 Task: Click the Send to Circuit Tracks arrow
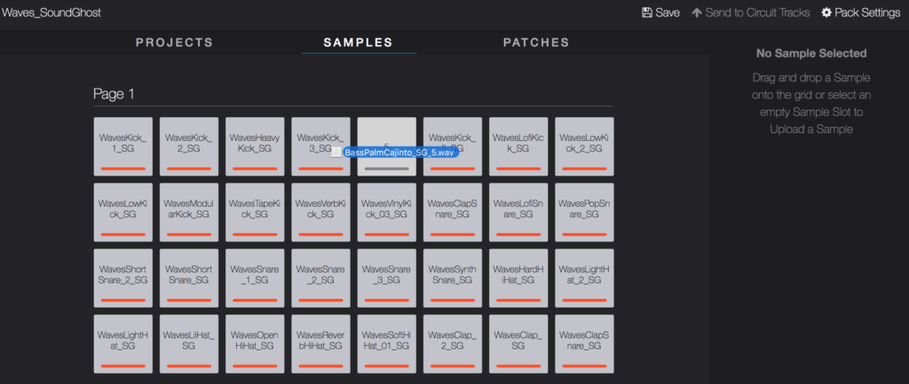[697, 12]
